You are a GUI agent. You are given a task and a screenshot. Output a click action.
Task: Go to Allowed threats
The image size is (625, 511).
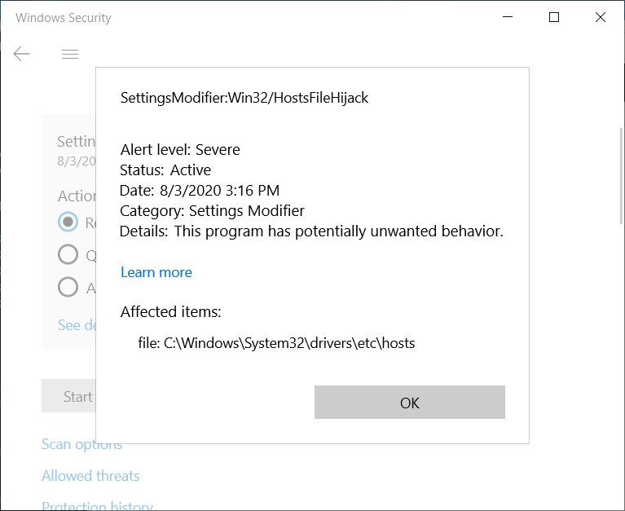(90, 476)
